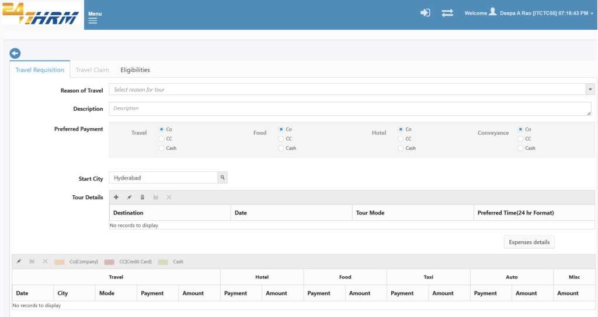The height and width of the screenshot is (317, 598).
Task: Click the Misc group header
Action: (574, 277)
